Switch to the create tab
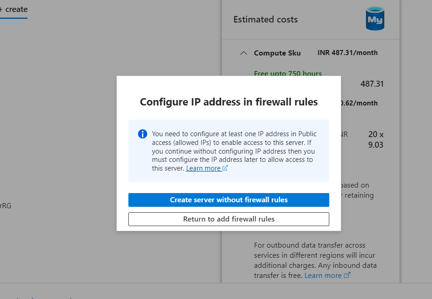Viewport: 432px width, 299px height. pyautogui.click(x=14, y=10)
